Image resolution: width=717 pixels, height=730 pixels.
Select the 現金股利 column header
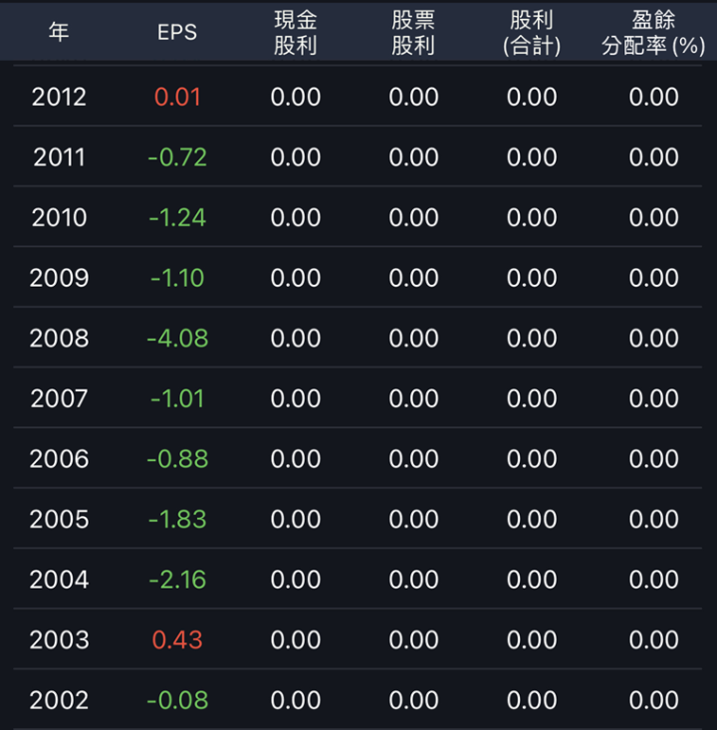pyautogui.click(x=295, y=33)
